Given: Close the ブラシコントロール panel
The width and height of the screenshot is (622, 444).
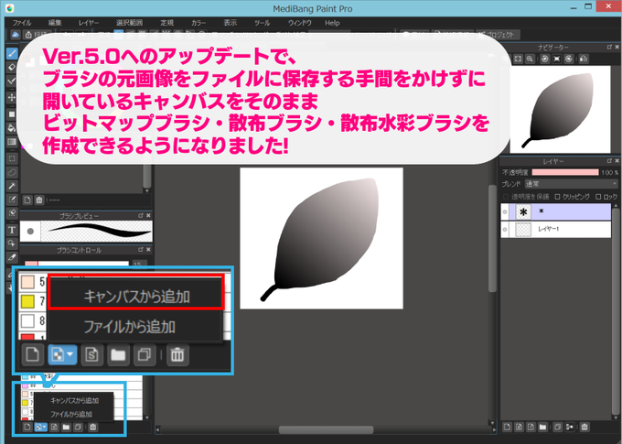Looking at the screenshot, I should coord(148,250).
